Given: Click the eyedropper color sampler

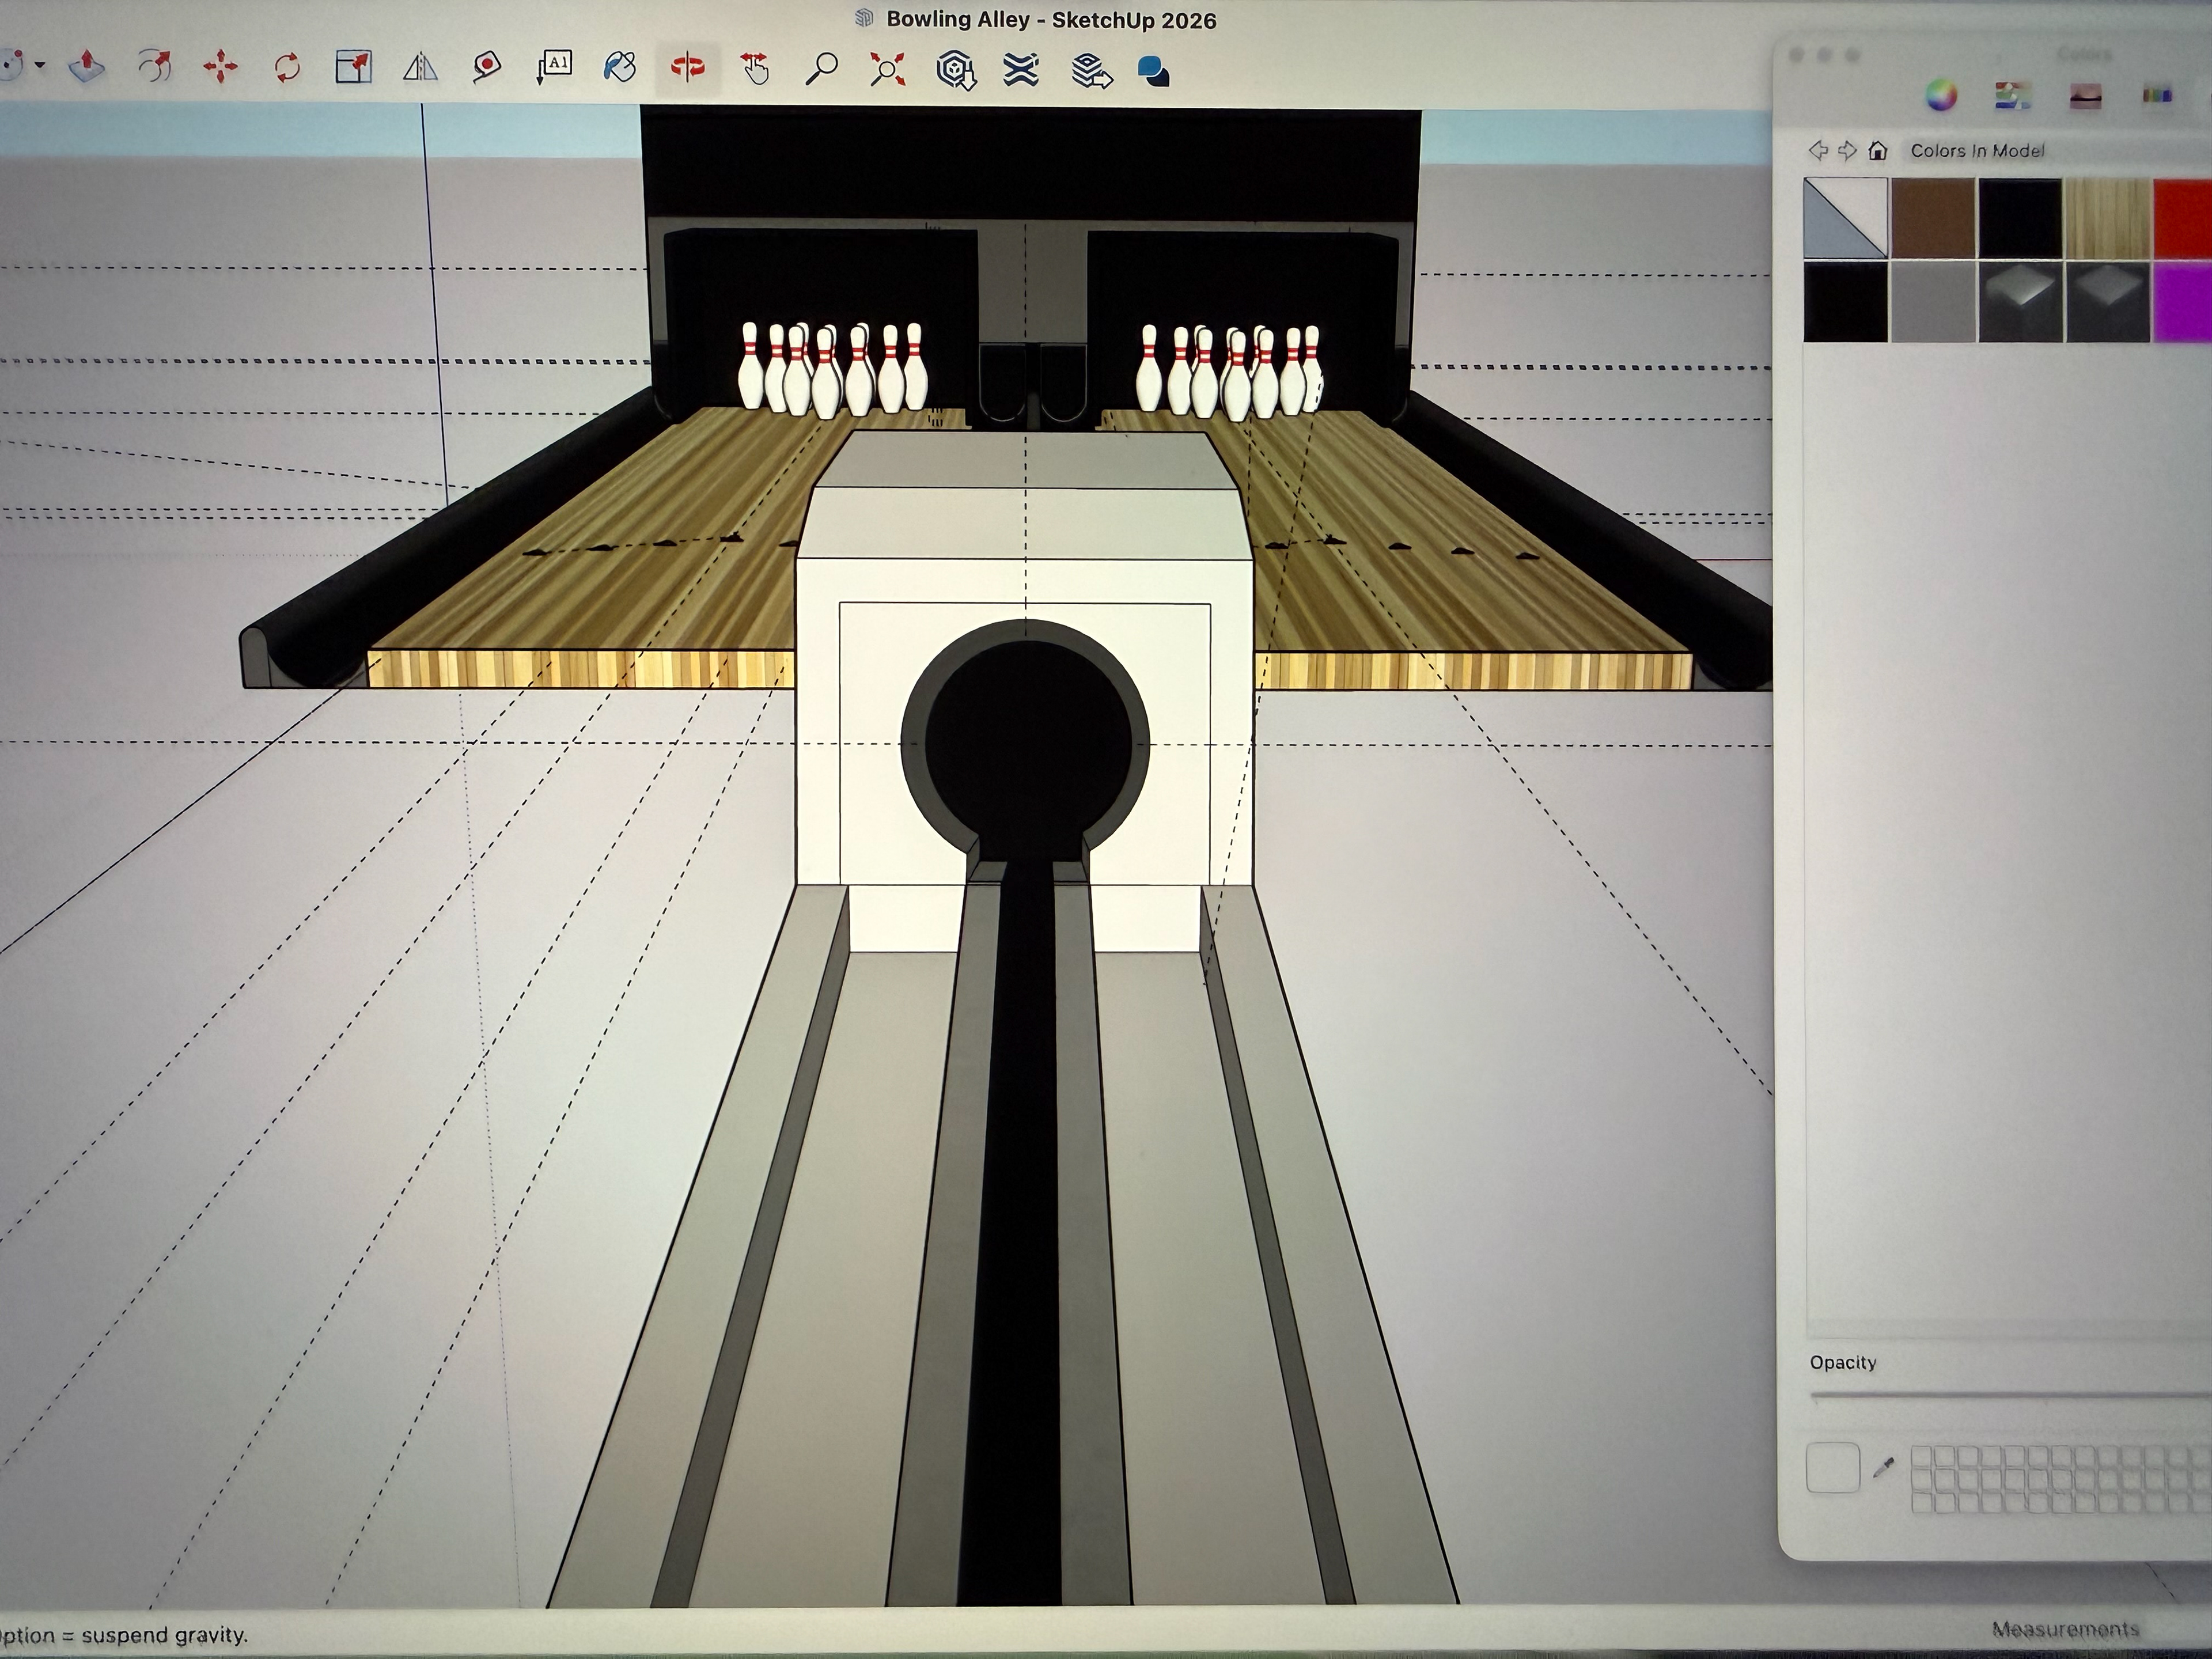Looking at the screenshot, I should click(1883, 1468).
